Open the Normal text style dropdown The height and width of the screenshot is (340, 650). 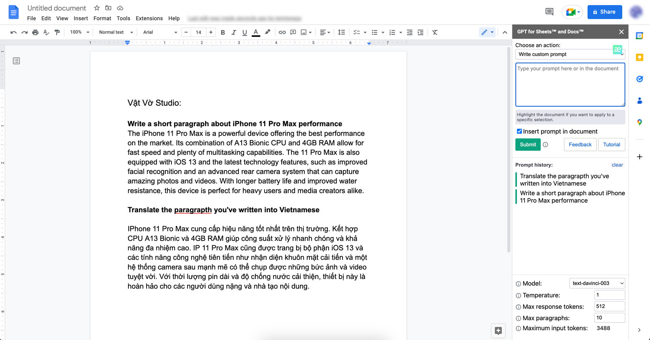coord(116,32)
